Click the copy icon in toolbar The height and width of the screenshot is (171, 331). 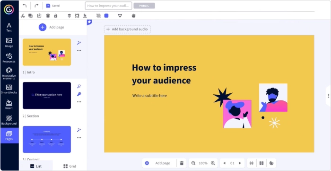[30, 16]
